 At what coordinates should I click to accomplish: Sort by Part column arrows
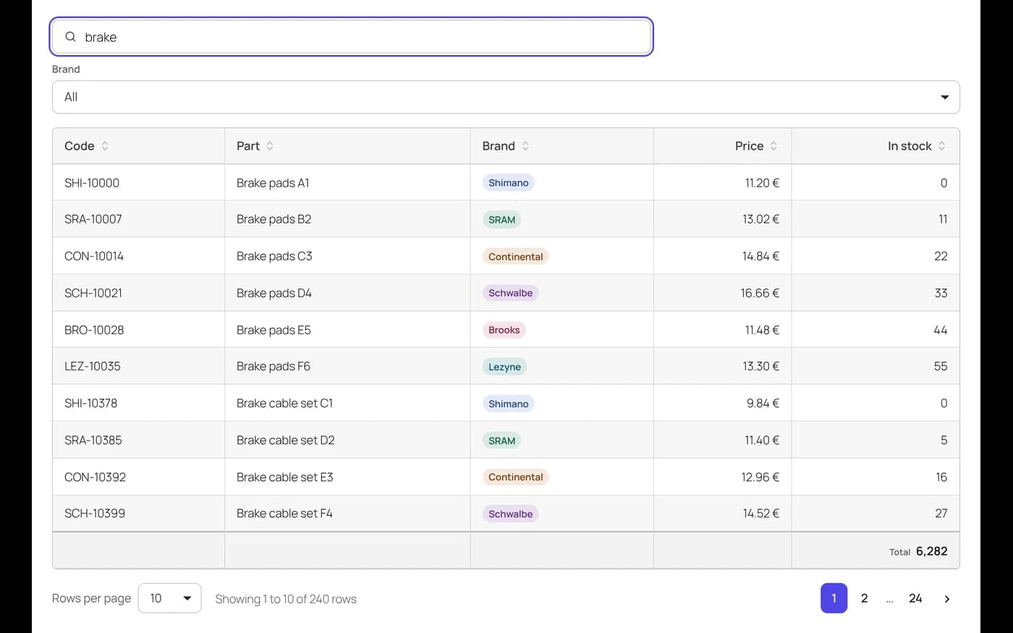pos(270,146)
